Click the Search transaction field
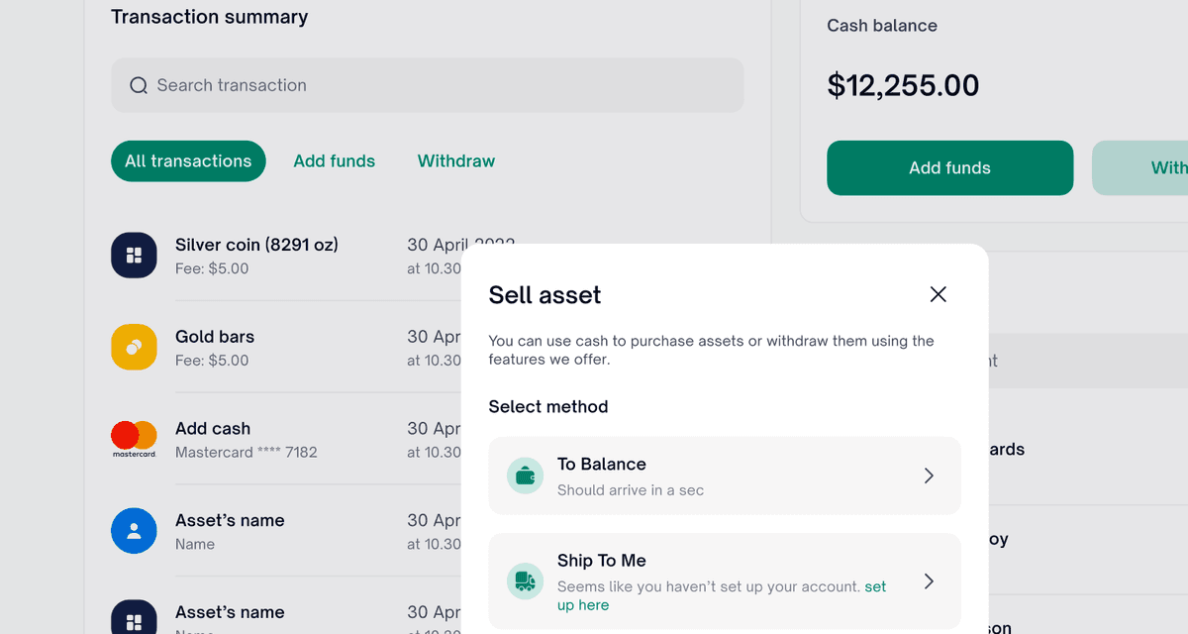This screenshot has width=1188, height=634. pos(426,85)
